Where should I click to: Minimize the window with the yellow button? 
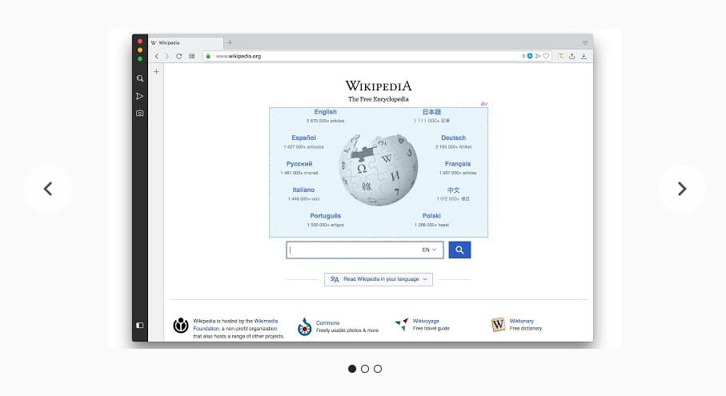140,50
